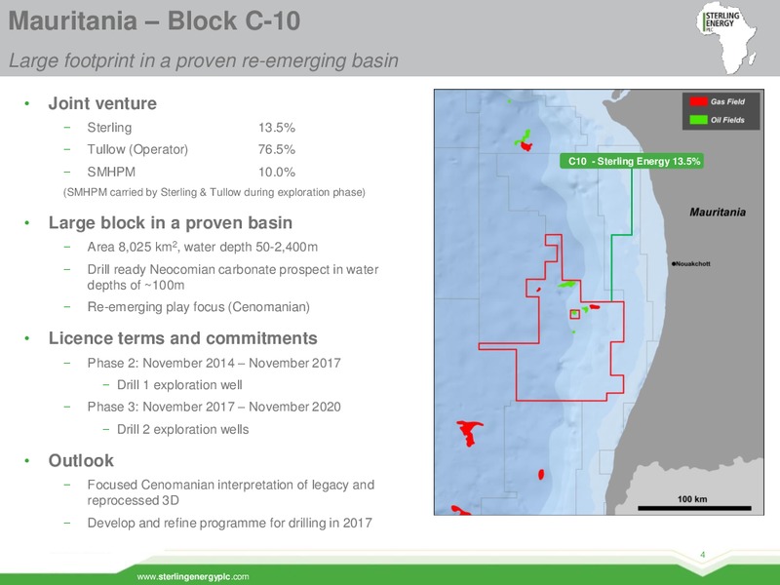Click the green Oil Fields legend swatch
Image resolution: width=780 pixels, height=585 pixels.
698,120
